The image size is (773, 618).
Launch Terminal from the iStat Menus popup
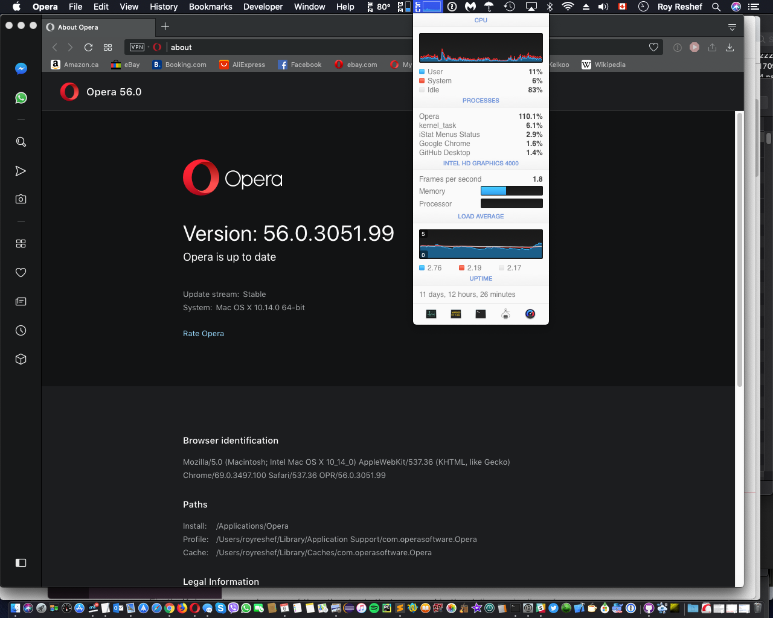point(480,313)
